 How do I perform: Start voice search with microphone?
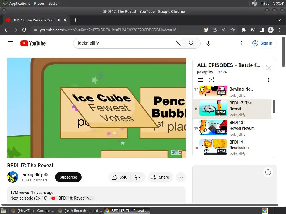point(208,43)
